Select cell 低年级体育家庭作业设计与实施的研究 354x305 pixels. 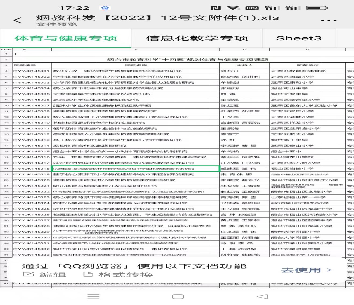pyautogui.click(x=136, y=128)
